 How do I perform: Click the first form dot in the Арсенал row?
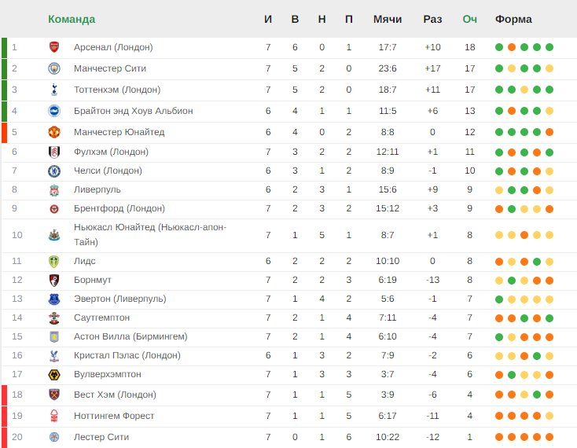(x=499, y=47)
